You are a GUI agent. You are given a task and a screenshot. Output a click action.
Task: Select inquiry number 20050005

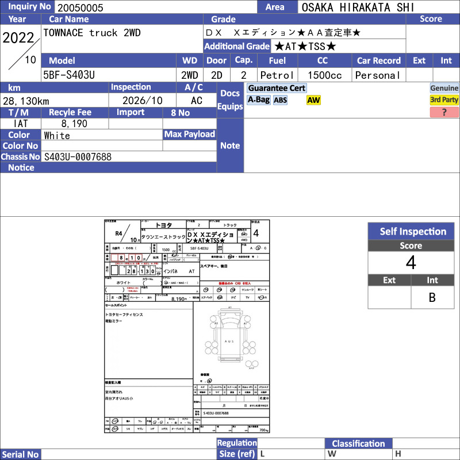pyautogui.click(x=80, y=7)
